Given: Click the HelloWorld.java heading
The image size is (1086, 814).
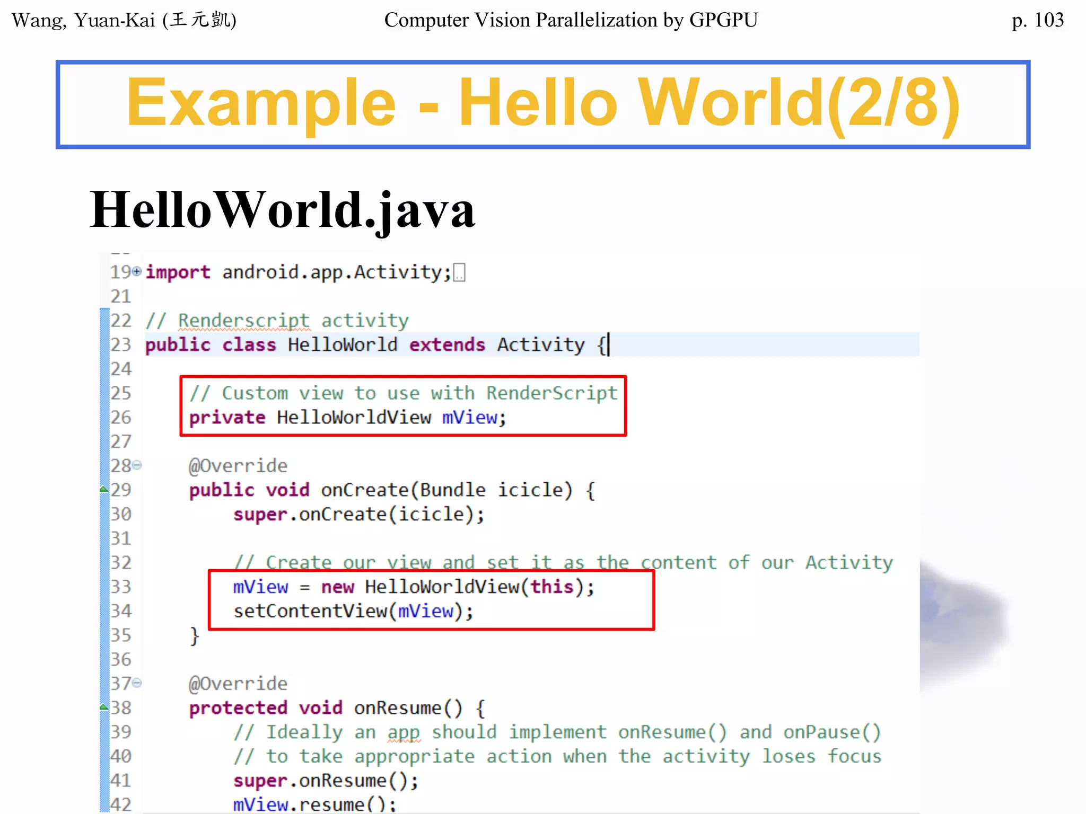Looking at the screenshot, I should click(283, 211).
